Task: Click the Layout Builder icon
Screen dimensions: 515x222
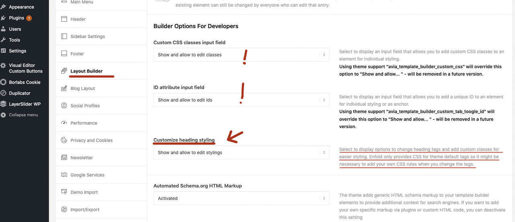Action: coord(64,71)
